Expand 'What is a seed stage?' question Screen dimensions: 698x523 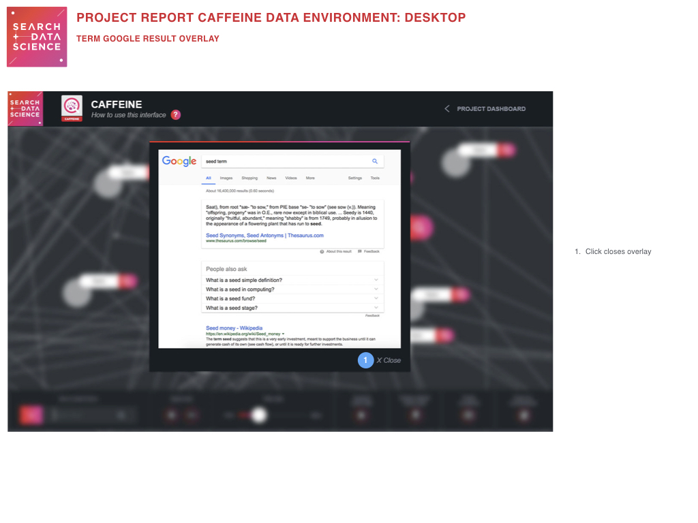pyautogui.click(x=292, y=308)
